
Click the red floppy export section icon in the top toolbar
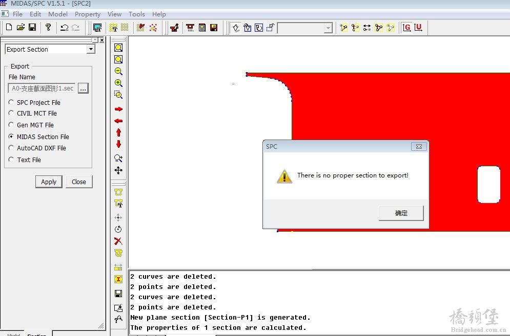(214, 28)
